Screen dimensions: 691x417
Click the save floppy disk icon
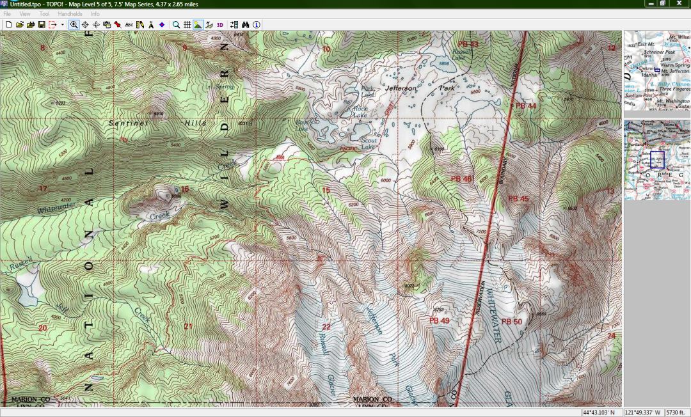pyautogui.click(x=42, y=25)
